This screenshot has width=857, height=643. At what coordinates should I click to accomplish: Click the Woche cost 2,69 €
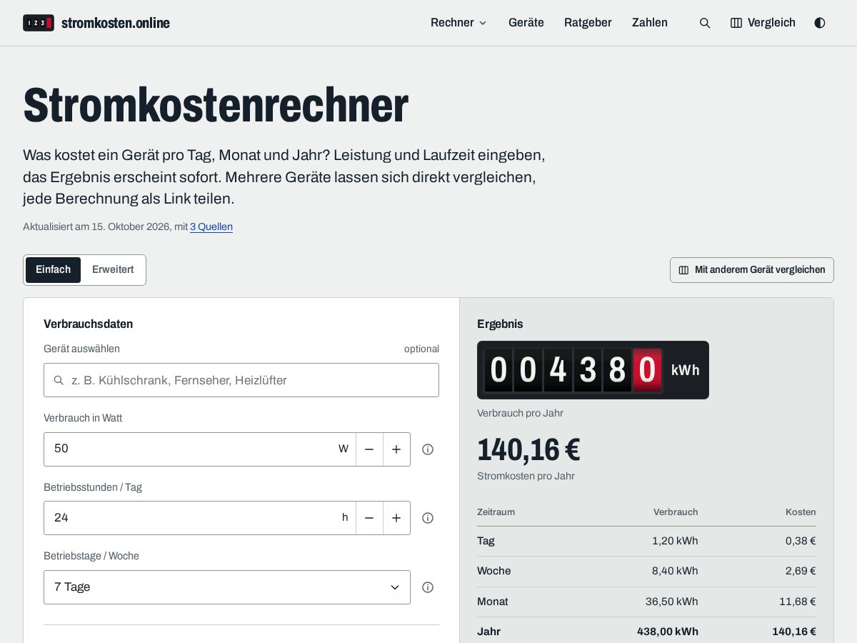(801, 571)
